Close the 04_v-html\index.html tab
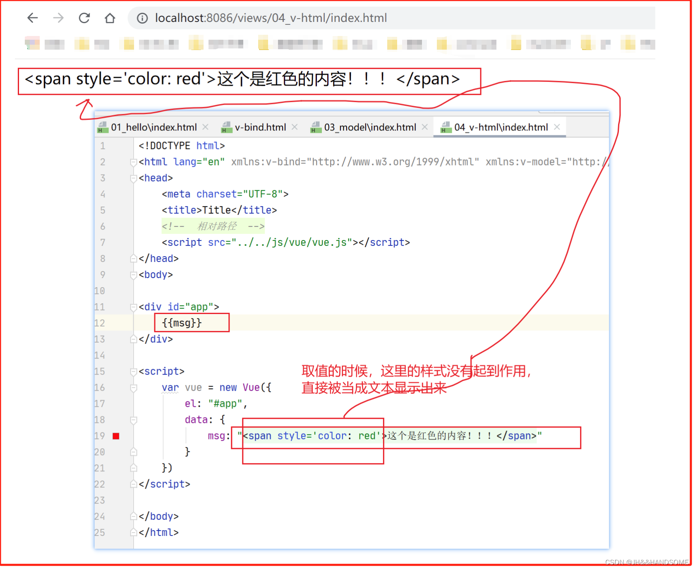 pyautogui.click(x=557, y=127)
